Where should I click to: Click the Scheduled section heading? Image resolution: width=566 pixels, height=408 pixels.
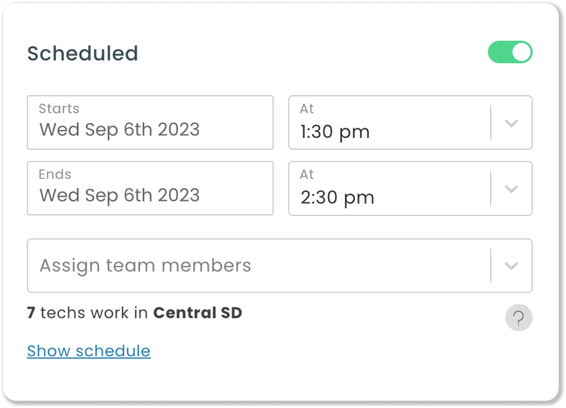tap(83, 54)
